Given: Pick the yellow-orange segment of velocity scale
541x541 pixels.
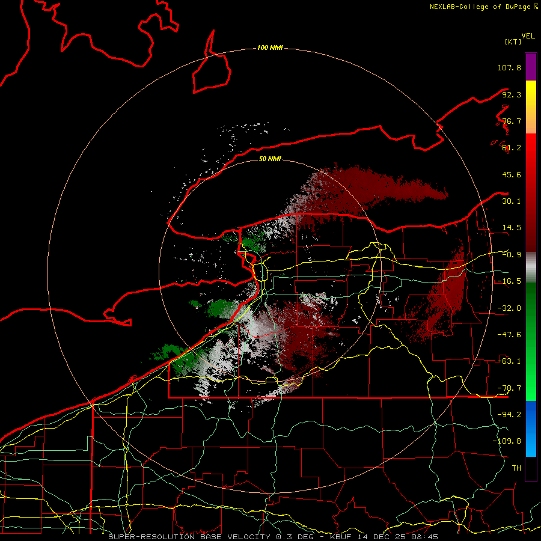Looking at the screenshot, I should (531, 107).
